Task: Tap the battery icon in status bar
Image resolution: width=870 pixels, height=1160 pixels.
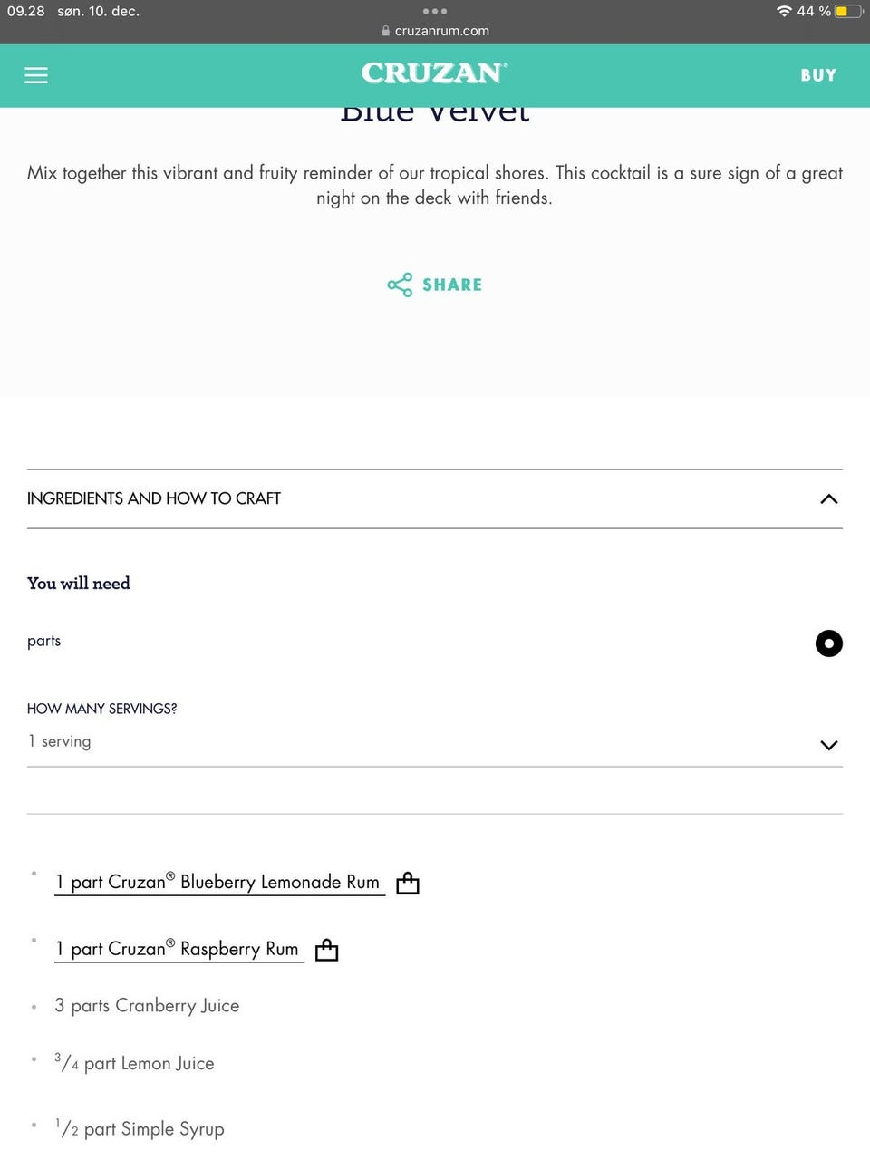Action: [848, 12]
